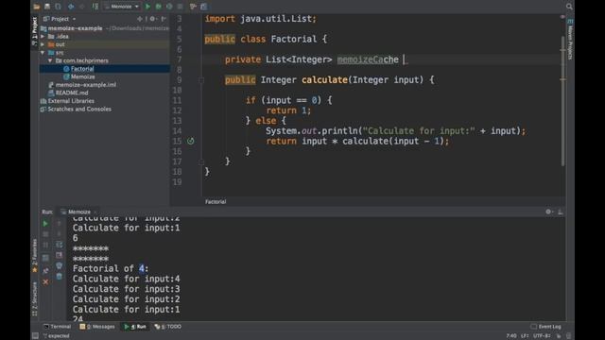The width and height of the screenshot is (605, 340).
Task: Click the Synchronize toolbar icon
Action: (x=58, y=7)
